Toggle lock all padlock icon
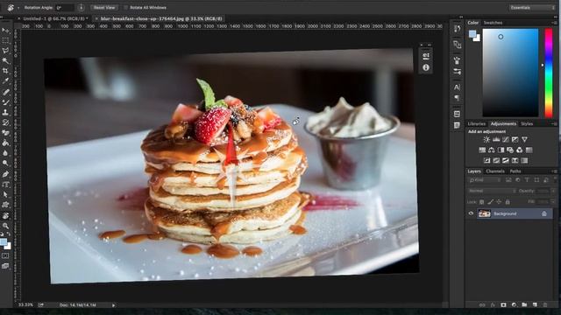Screen dimensions: 561x315 tap(508, 202)
